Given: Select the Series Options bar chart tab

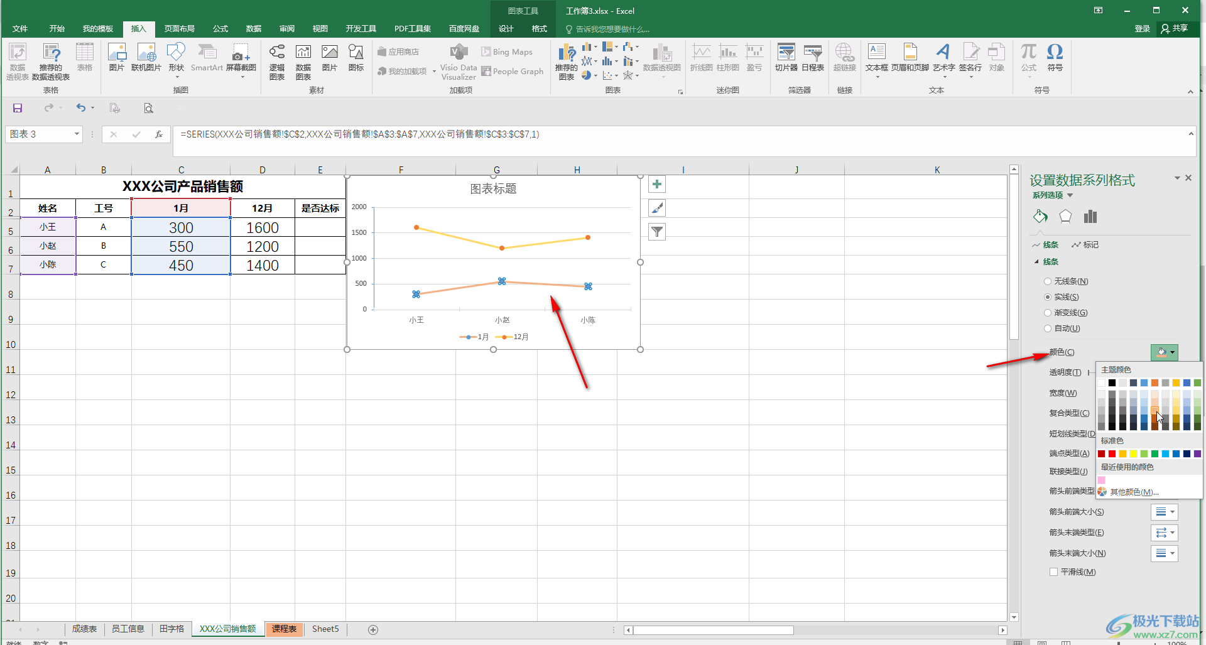Looking at the screenshot, I should (x=1090, y=217).
